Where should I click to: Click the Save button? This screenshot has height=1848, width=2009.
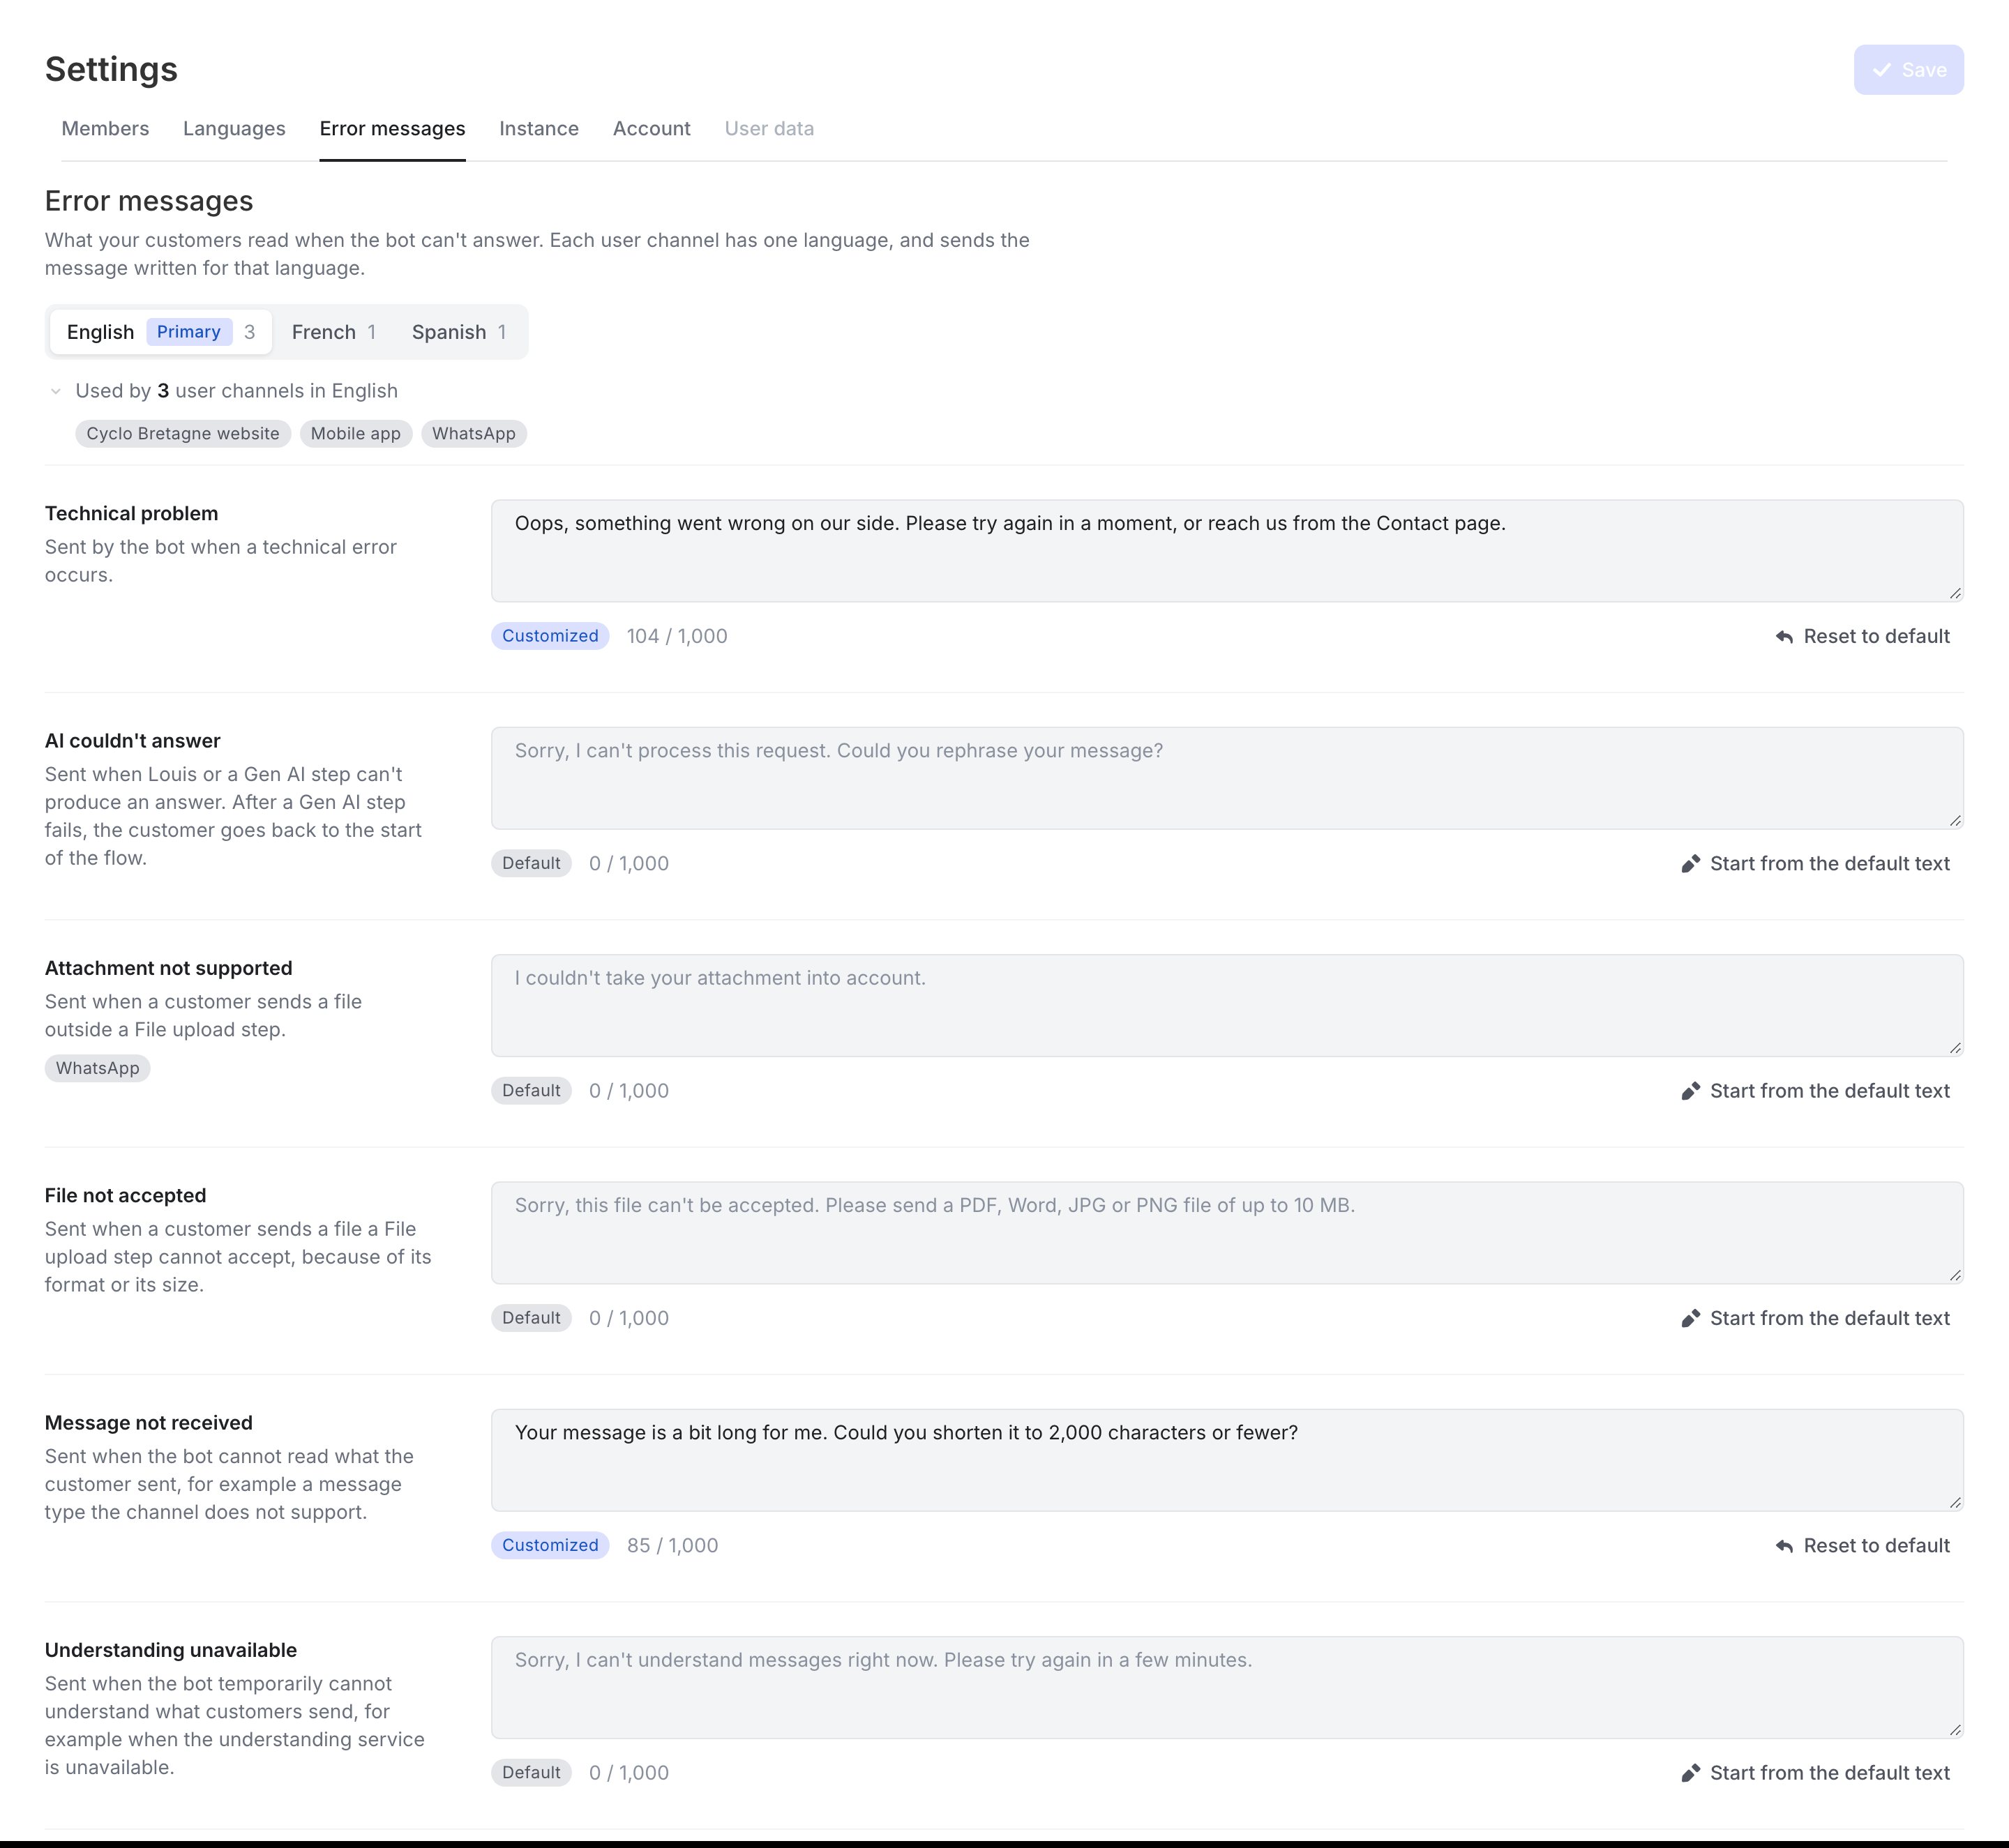coord(1908,70)
